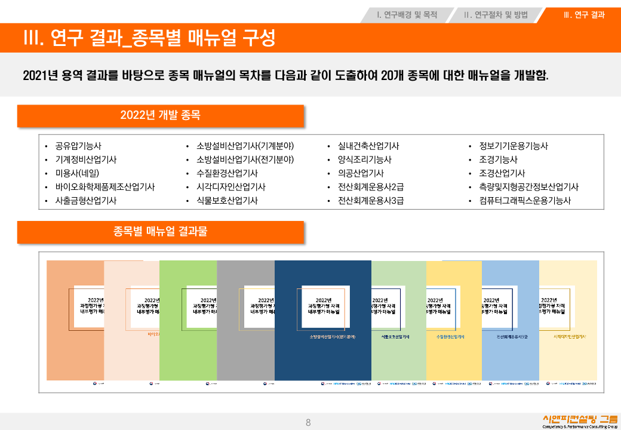Click the '종목별 매뉴얼 결과물' orange header
The width and height of the screenshot is (621, 430).
pos(161,232)
